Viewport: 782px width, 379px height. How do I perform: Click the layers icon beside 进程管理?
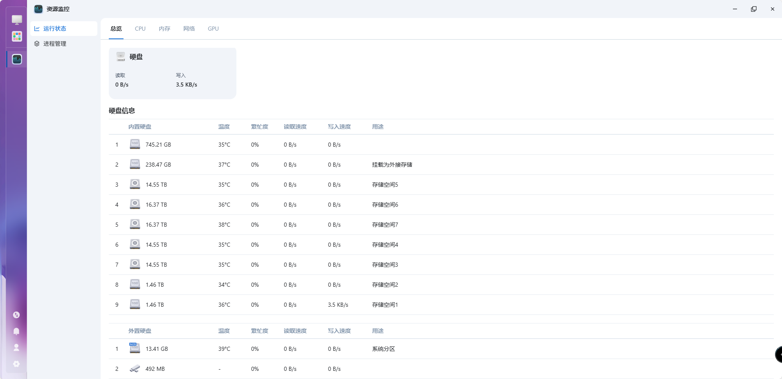[37, 44]
